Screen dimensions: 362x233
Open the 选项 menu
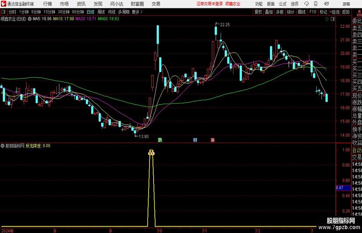(x=294, y=4)
